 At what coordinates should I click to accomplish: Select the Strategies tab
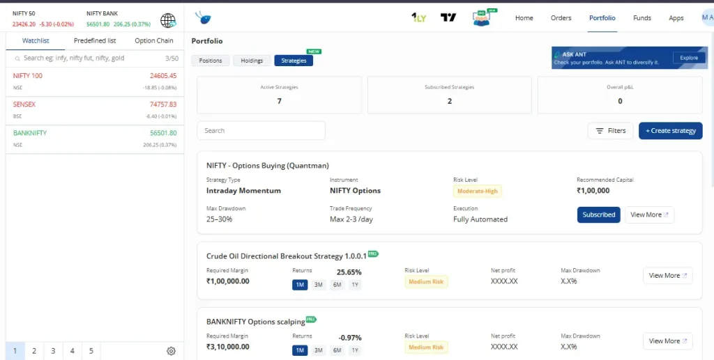coord(294,61)
